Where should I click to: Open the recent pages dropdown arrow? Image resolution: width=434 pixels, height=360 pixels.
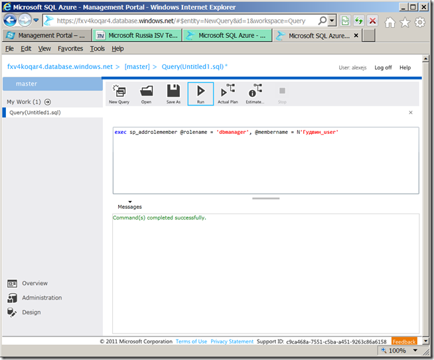pos(36,20)
